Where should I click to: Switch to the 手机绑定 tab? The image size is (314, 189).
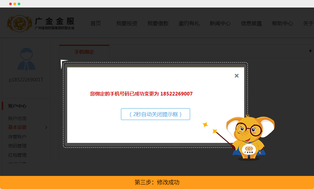coord(84,52)
